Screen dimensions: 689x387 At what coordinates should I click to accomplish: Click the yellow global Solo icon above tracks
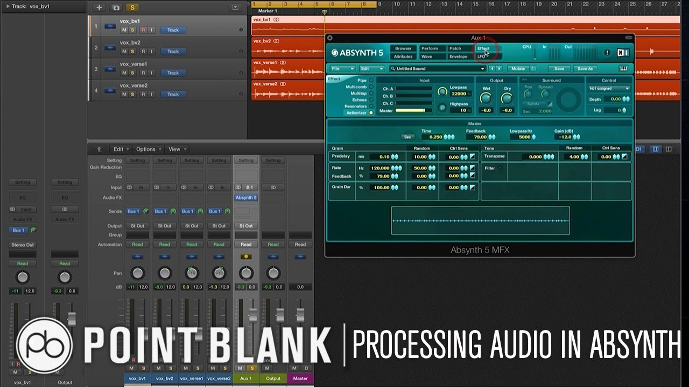click(132, 8)
